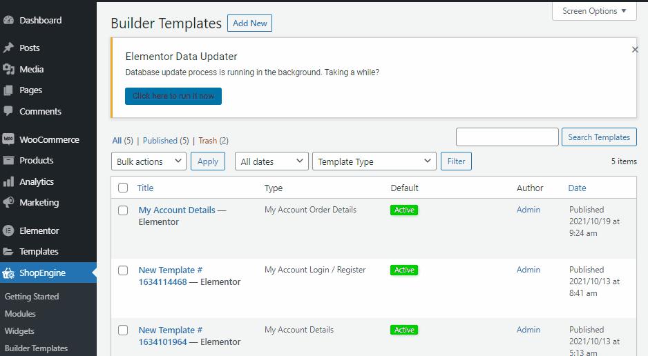The width and height of the screenshot is (648, 356).
Task: Click the Marketing megaphone icon
Action: [8, 202]
